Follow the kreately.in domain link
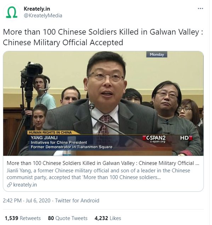 click(25, 185)
